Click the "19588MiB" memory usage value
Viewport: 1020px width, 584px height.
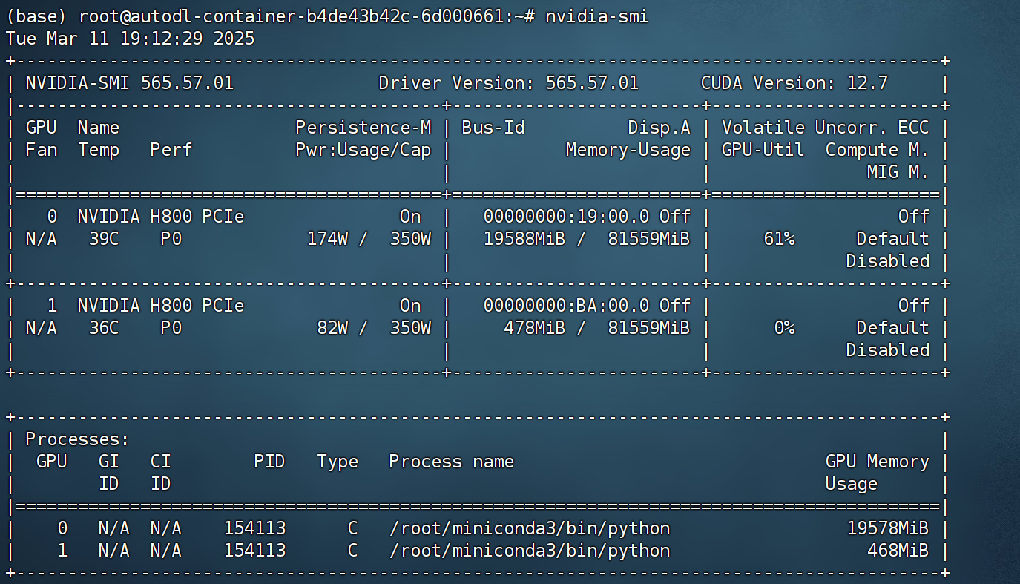[524, 239]
